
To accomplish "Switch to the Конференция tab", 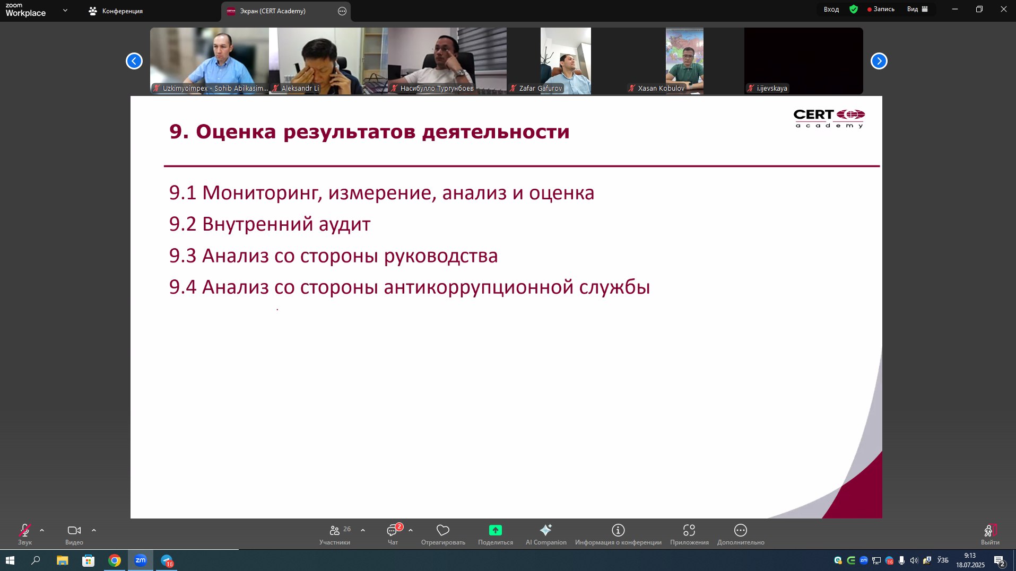I will click(116, 11).
